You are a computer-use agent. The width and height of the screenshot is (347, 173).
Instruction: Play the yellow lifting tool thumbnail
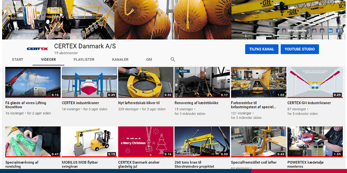(x=146, y=82)
